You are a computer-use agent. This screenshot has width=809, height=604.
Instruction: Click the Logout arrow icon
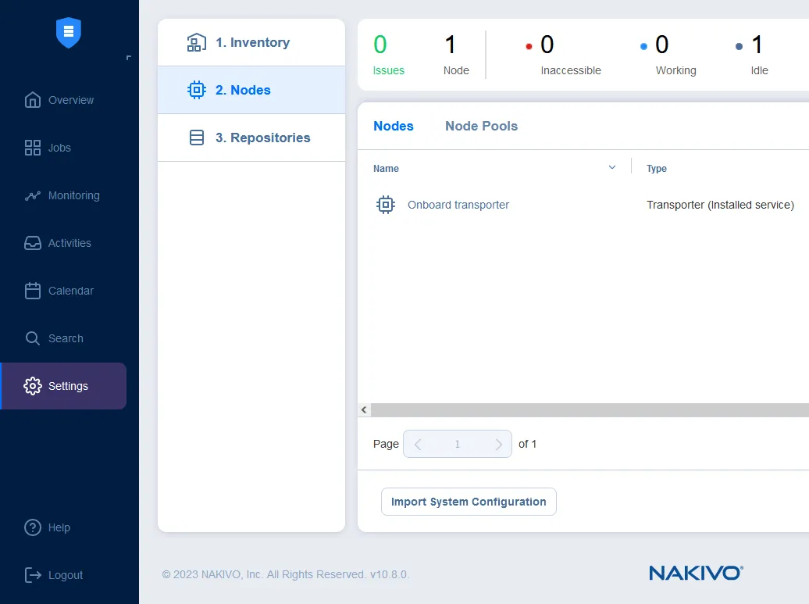click(x=32, y=575)
